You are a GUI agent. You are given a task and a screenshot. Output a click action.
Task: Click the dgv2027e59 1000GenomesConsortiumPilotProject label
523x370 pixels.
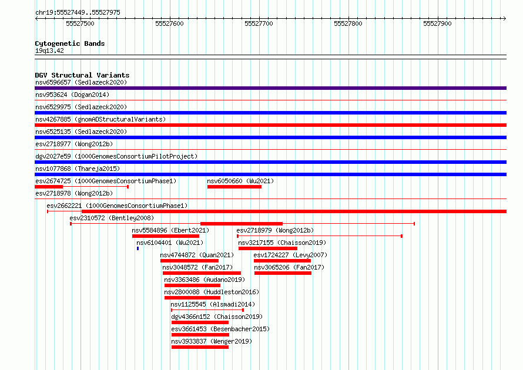click(x=116, y=156)
